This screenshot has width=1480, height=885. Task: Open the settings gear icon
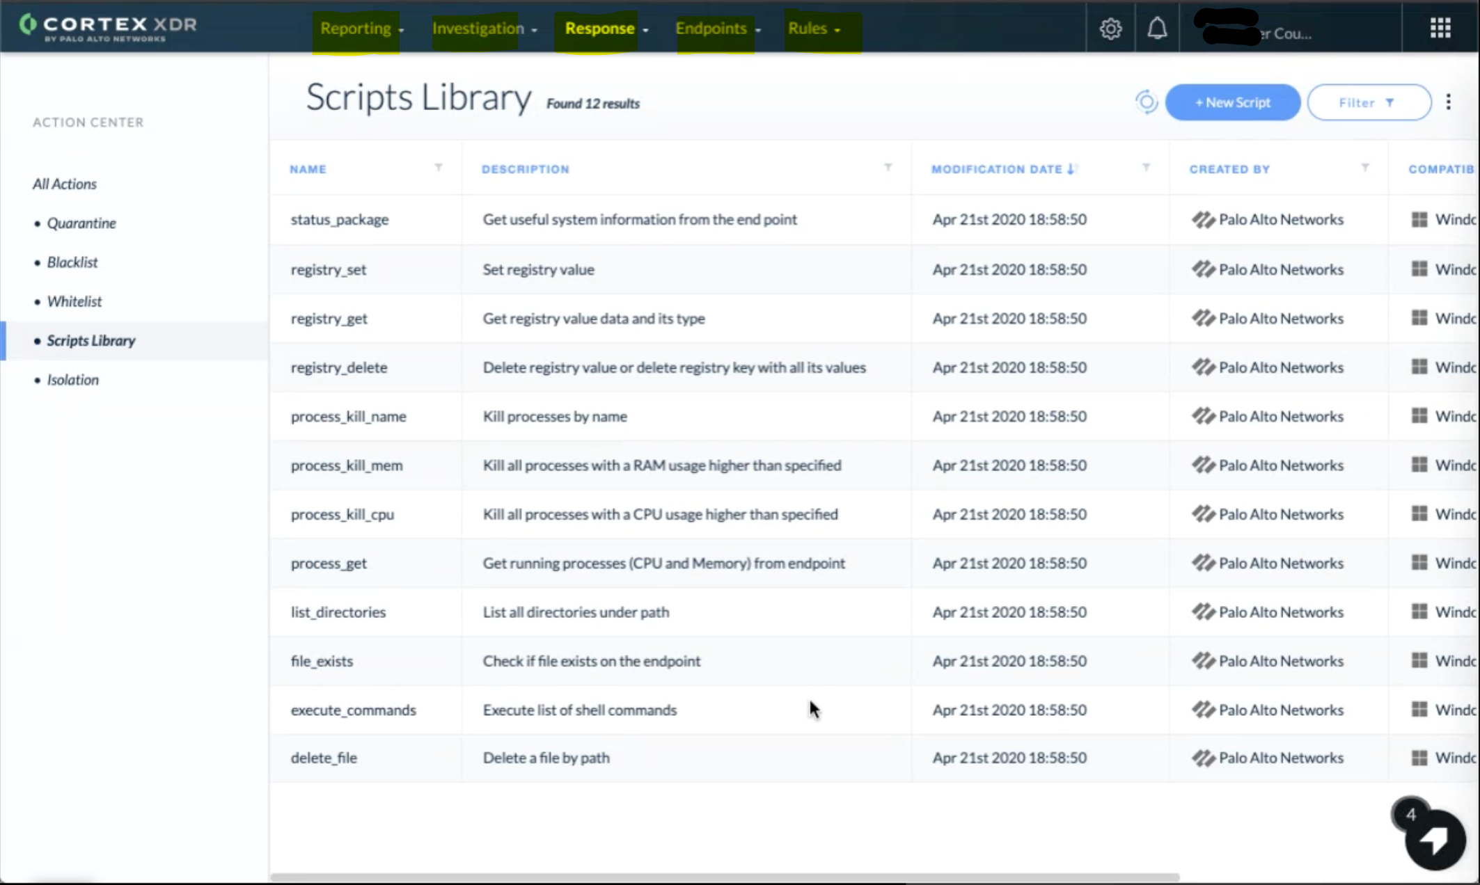(1110, 29)
